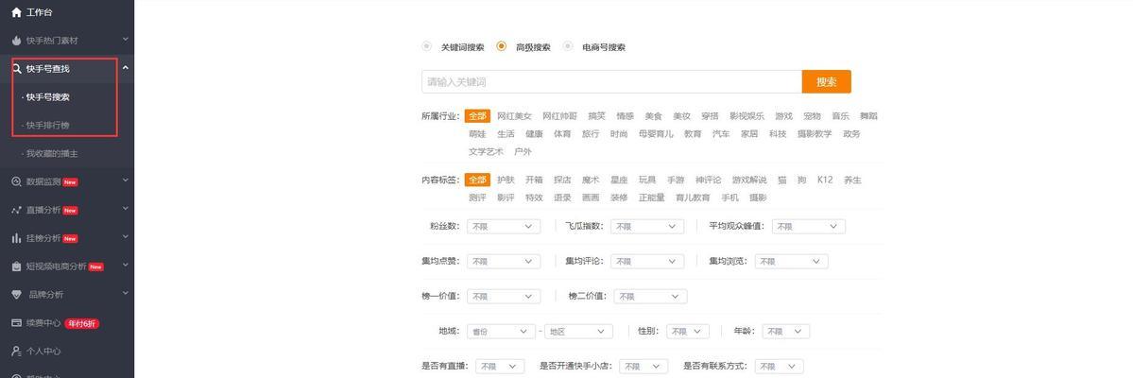Open the 飞瓜指数 dropdown
Screen dimensions: 1133x378
pyautogui.click(x=647, y=226)
